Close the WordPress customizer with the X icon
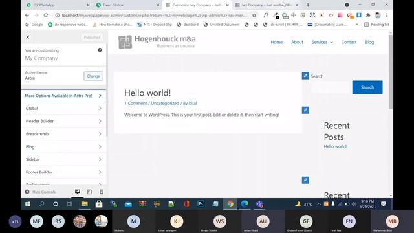This screenshot has height=233, width=414. click(28, 37)
